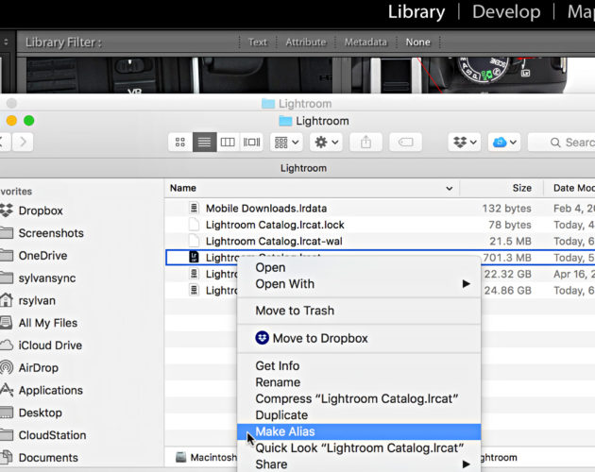Click Macintosh HD in the path bar
Image resolution: width=595 pixels, height=472 pixels.
point(207,457)
